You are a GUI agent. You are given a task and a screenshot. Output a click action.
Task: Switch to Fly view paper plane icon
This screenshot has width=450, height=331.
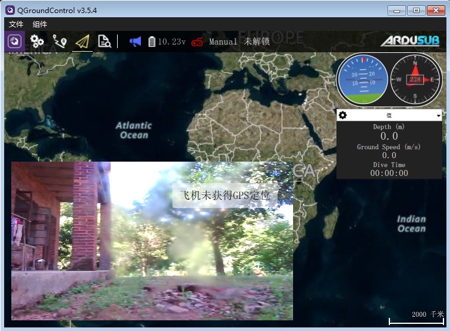click(x=83, y=42)
